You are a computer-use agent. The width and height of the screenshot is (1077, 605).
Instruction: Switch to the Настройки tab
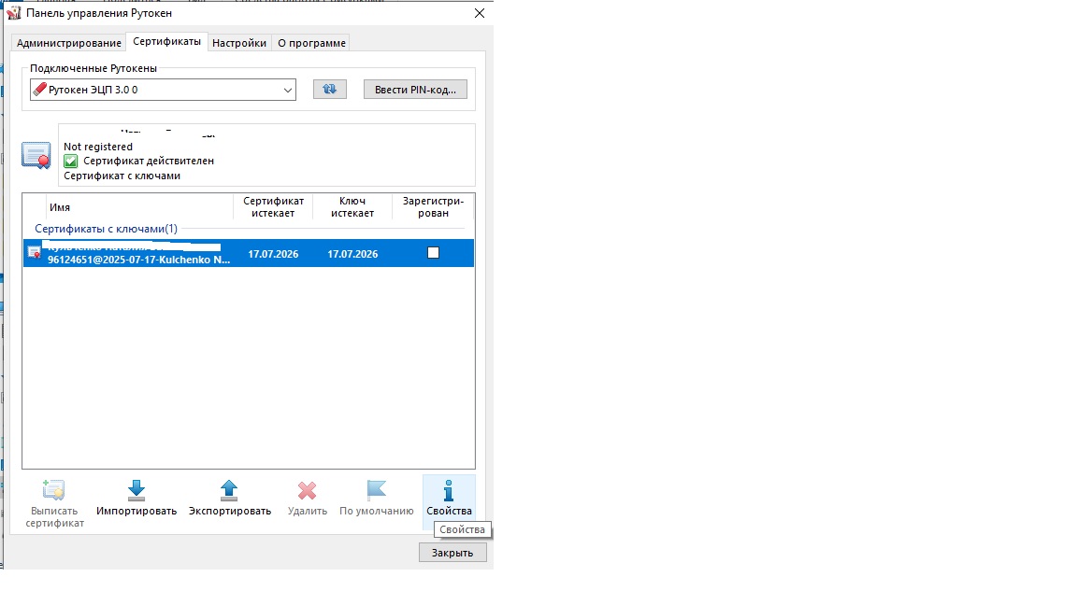pyautogui.click(x=239, y=43)
